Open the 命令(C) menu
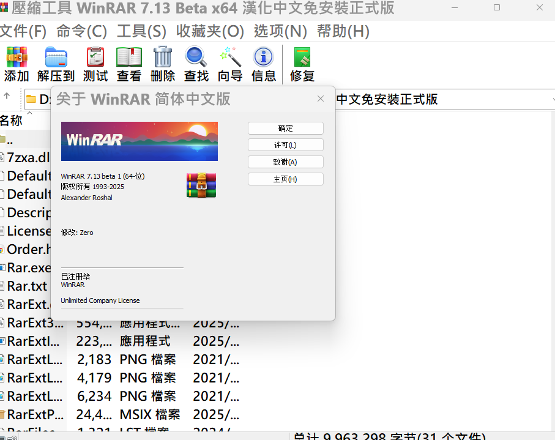555x440 pixels. (x=81, y=31)
